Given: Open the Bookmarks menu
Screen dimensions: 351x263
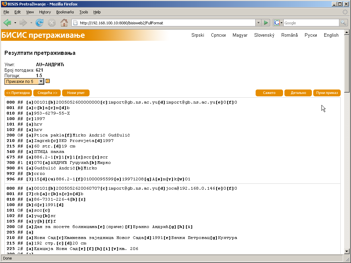Looking at the screenshot, I should tap(65, 12).
